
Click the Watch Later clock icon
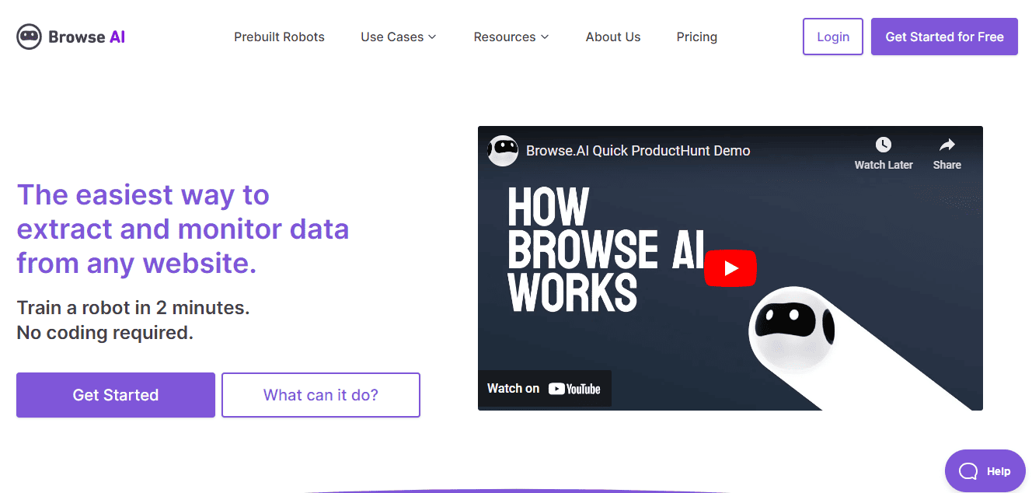point(883,145)
